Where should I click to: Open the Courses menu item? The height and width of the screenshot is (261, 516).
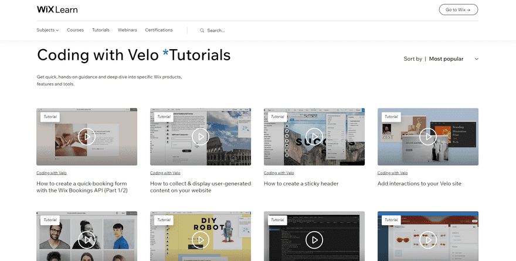point(75,30)
